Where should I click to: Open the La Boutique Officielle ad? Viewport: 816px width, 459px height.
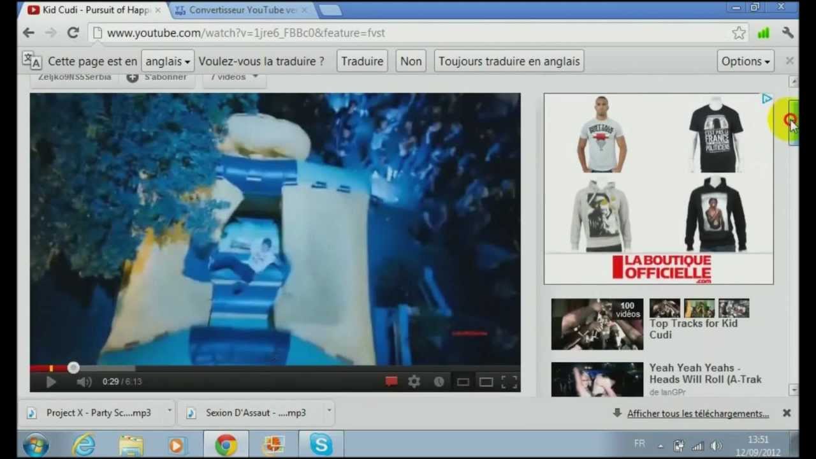659,189
